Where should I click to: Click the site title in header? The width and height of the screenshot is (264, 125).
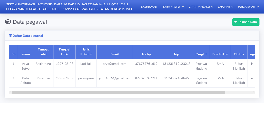click(70, 7)
